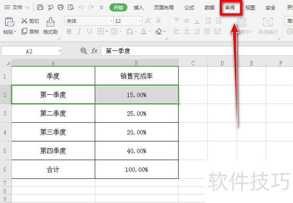The height and width of the screenshot is (203, 293).
Task: Select cell containing 第三季度
Action: tap(53, 132)
